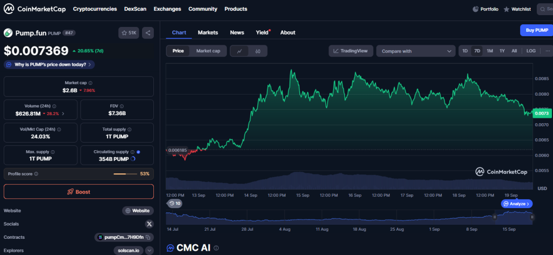This screenshot has height=255, width=553.
Task: Click right handle of chart range slider
Action: coord(532,217)
